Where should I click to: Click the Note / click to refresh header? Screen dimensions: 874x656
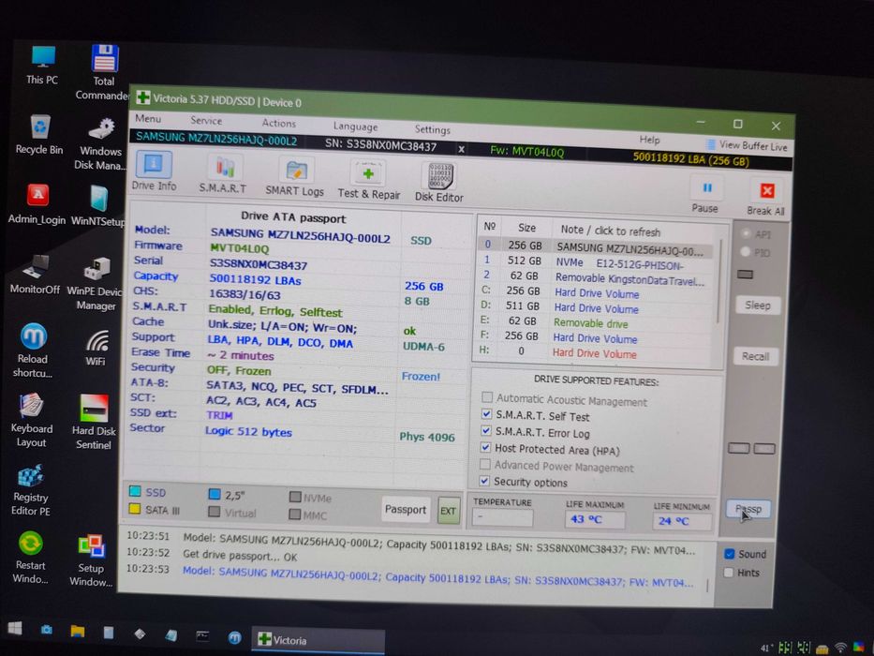611,231
